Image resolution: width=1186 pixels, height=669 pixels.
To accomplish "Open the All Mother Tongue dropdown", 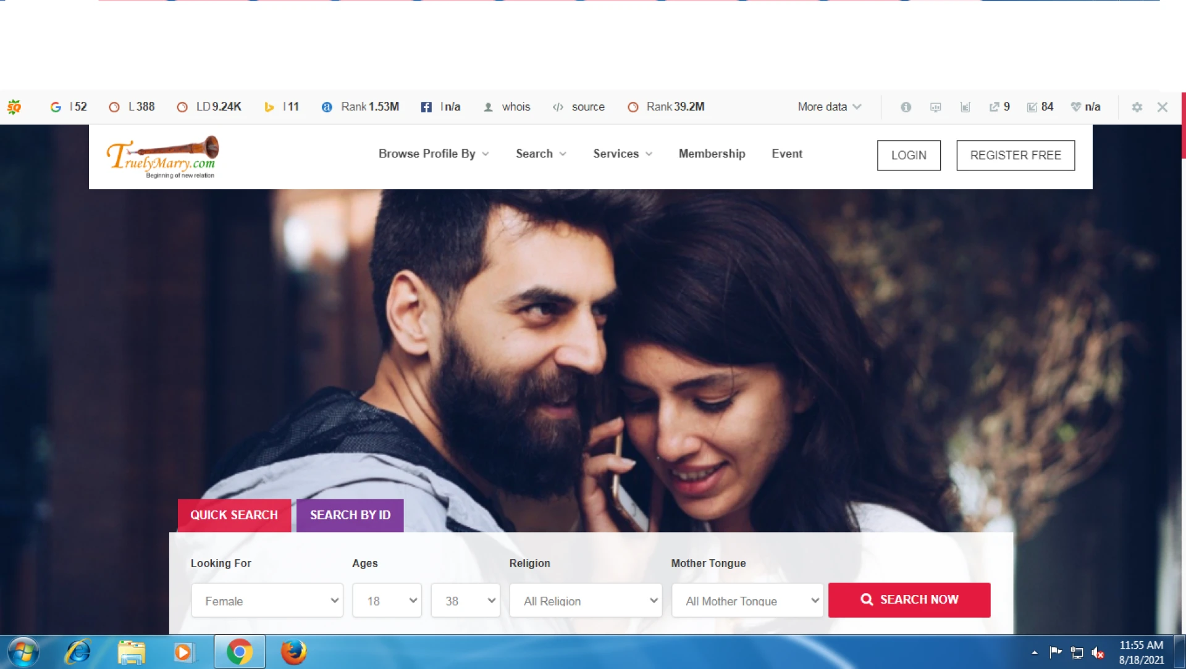I will click(747, 600).
